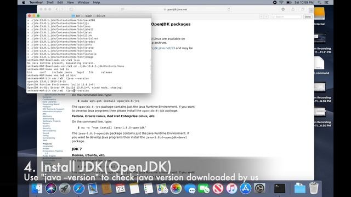Click Safari downloads button
Screen dimensions: 351x197
tap(283, 9)
